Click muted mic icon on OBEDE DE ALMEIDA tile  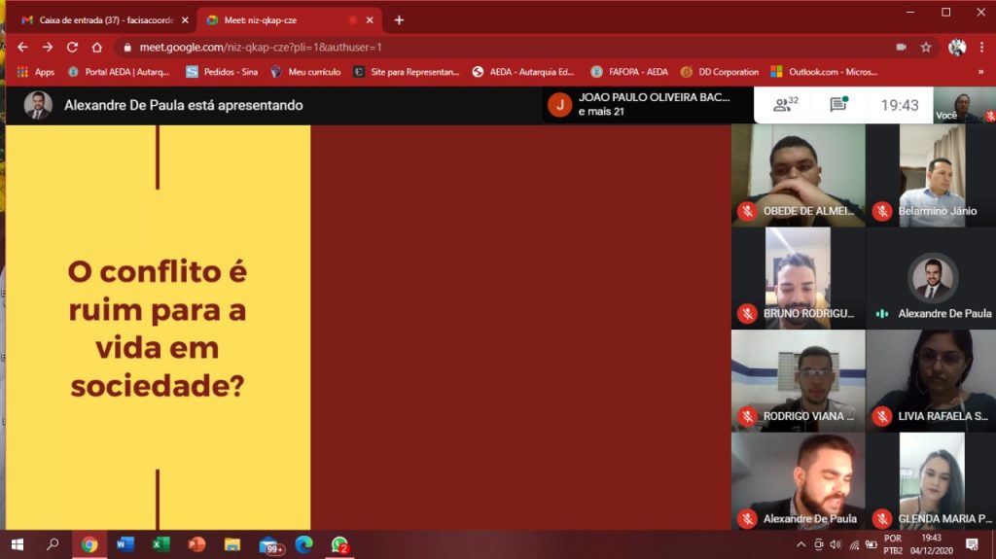click(x=747, y=211)
